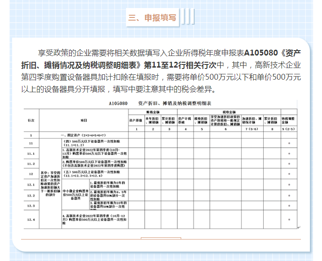Viewport: 322px width, 261px height.
Task: Click the 7(5-6) column number cell
Action: tap(252, 129)
